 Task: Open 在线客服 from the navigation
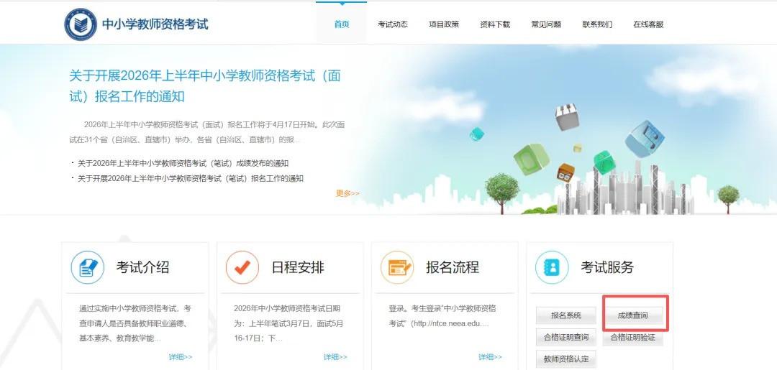click(x=648, y=24)
